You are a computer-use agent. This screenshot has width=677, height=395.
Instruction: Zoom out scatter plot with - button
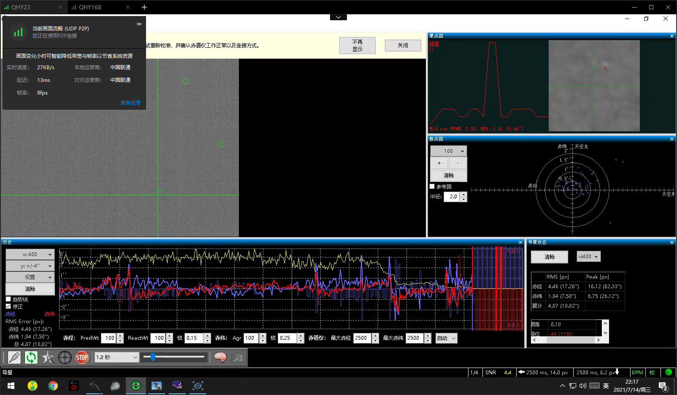[x=458, y=163]
